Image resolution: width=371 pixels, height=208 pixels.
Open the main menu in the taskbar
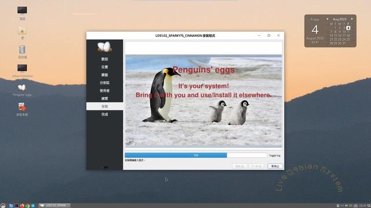click(3, 206)
